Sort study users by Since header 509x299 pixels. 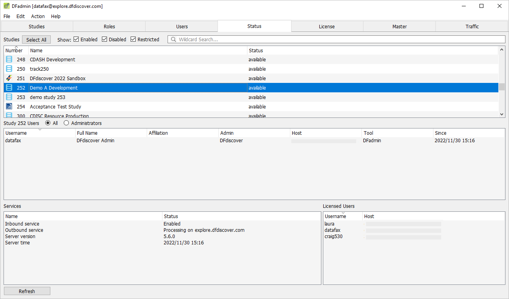pyautogui.click(x=469, y=133)
